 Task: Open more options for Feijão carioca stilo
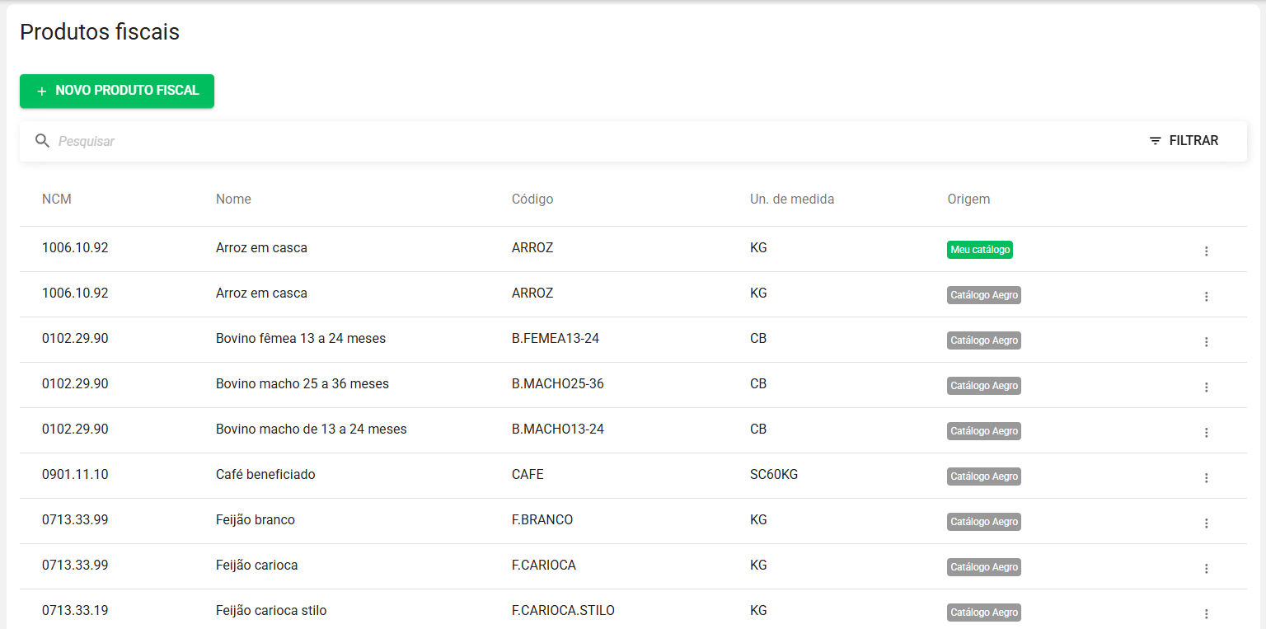1206,613
